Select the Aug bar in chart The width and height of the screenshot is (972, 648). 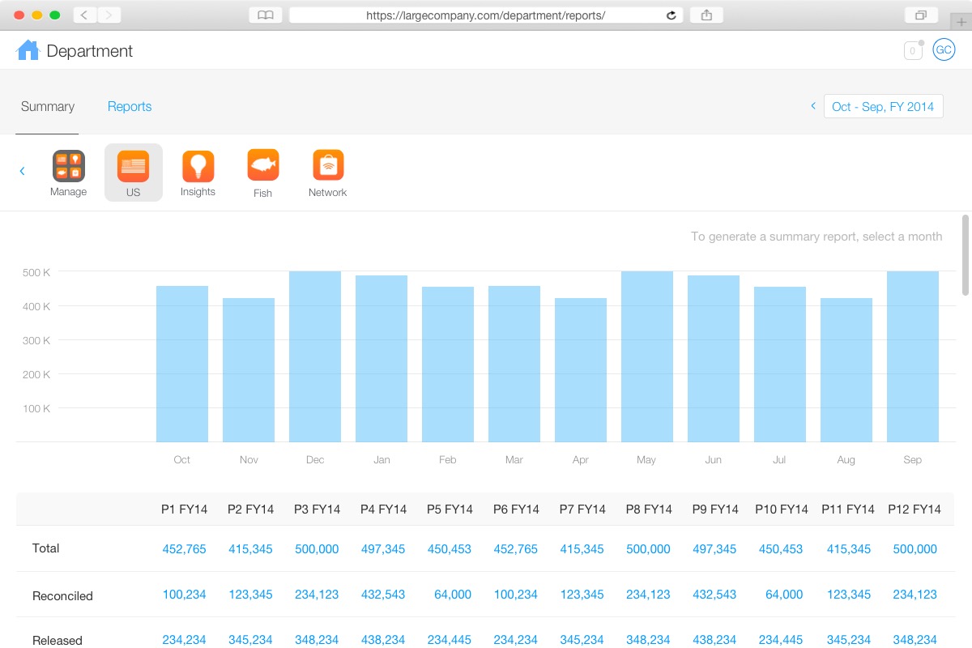tap(846, 370)
